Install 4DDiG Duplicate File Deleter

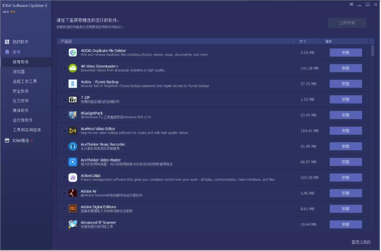[x=346, y=53]
